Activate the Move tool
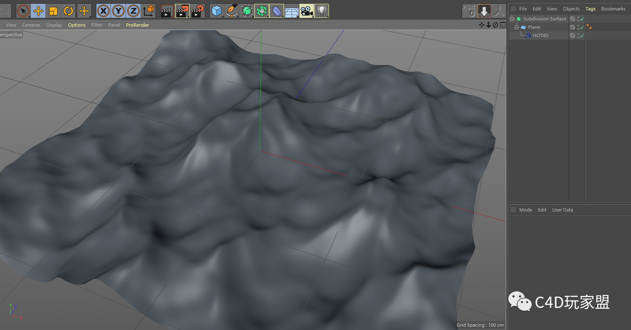Screen dimensions: 631x330 pos(38,11)
